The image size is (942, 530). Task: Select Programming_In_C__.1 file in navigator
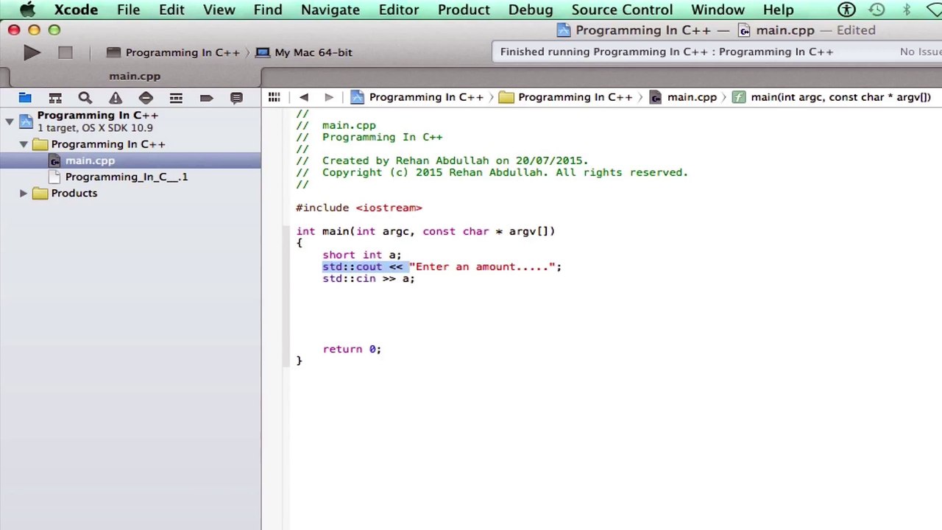pos(126,177)
